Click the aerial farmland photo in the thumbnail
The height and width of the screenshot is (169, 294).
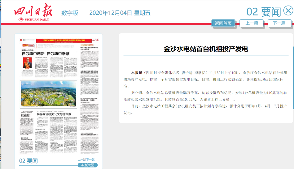48,93
